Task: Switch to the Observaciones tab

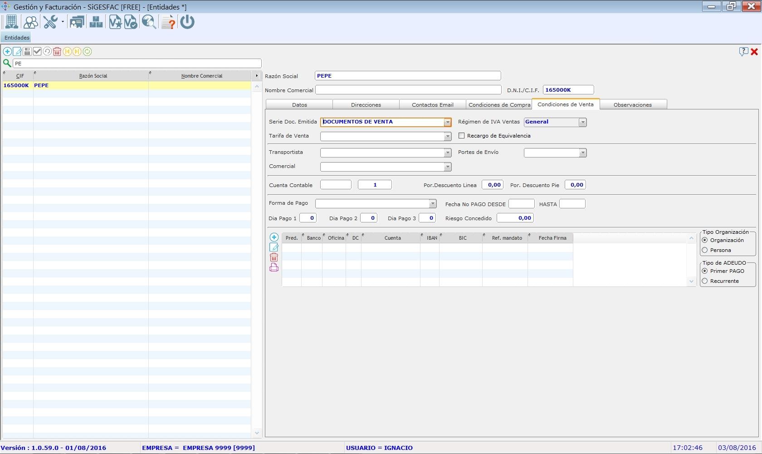Action: point(633,104)
